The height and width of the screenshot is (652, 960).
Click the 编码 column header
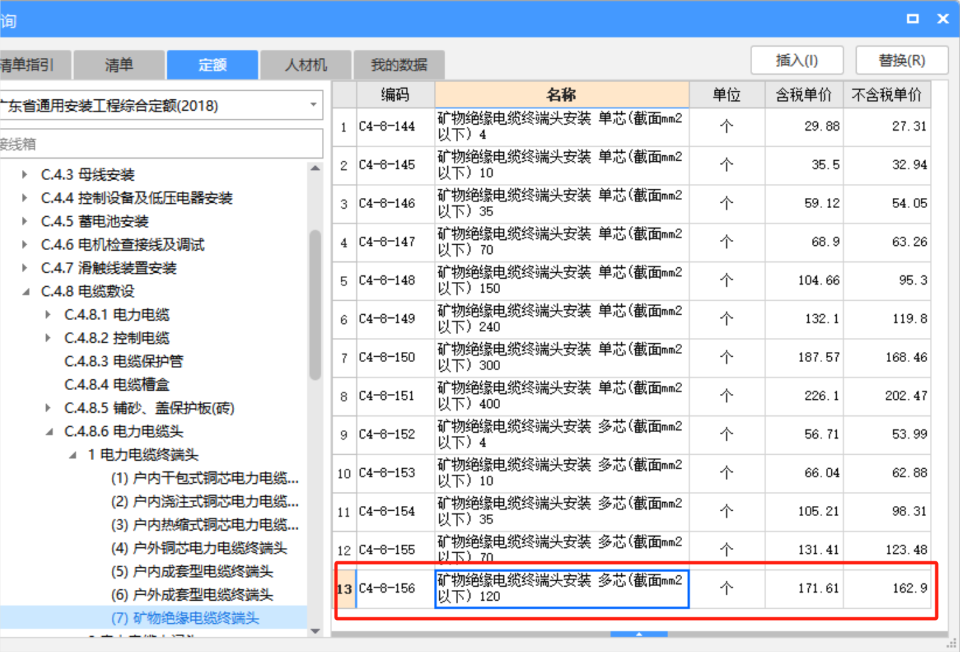tap(395, 95)
